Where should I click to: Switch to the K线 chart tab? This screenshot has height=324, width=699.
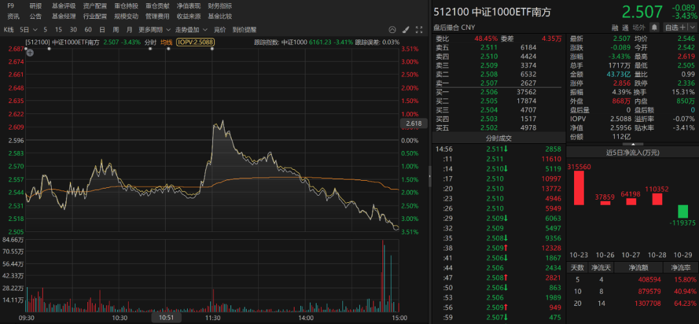9,30
